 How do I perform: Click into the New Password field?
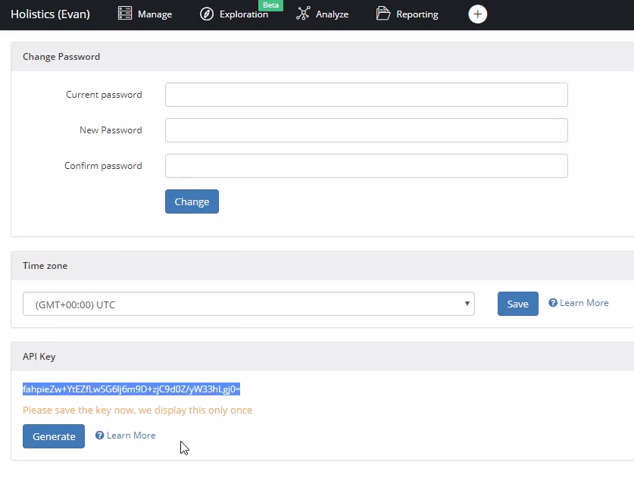coord(366,130)
